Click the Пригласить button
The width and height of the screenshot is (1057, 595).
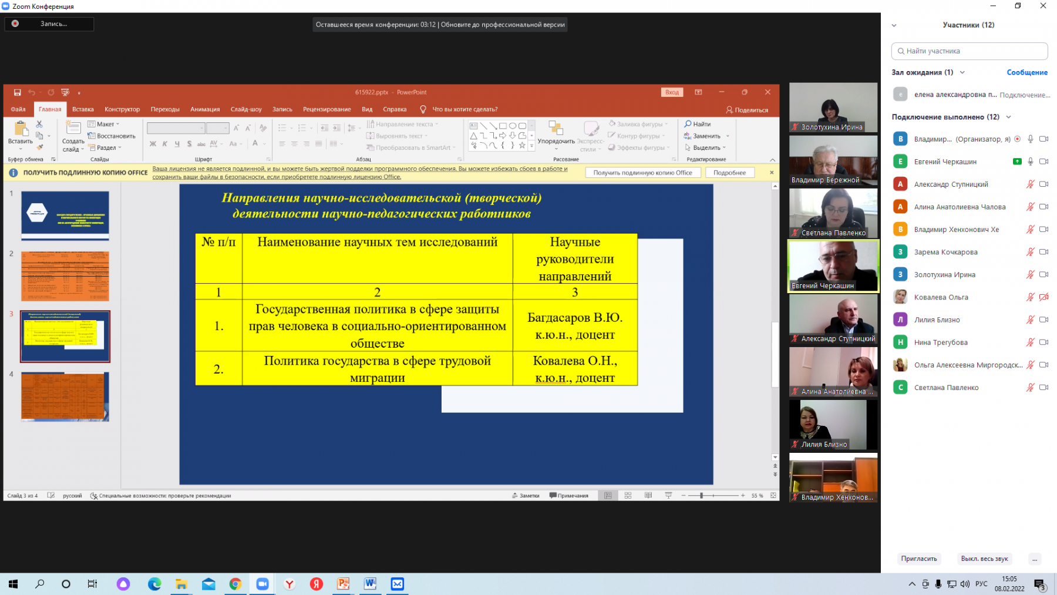[918, 559]
